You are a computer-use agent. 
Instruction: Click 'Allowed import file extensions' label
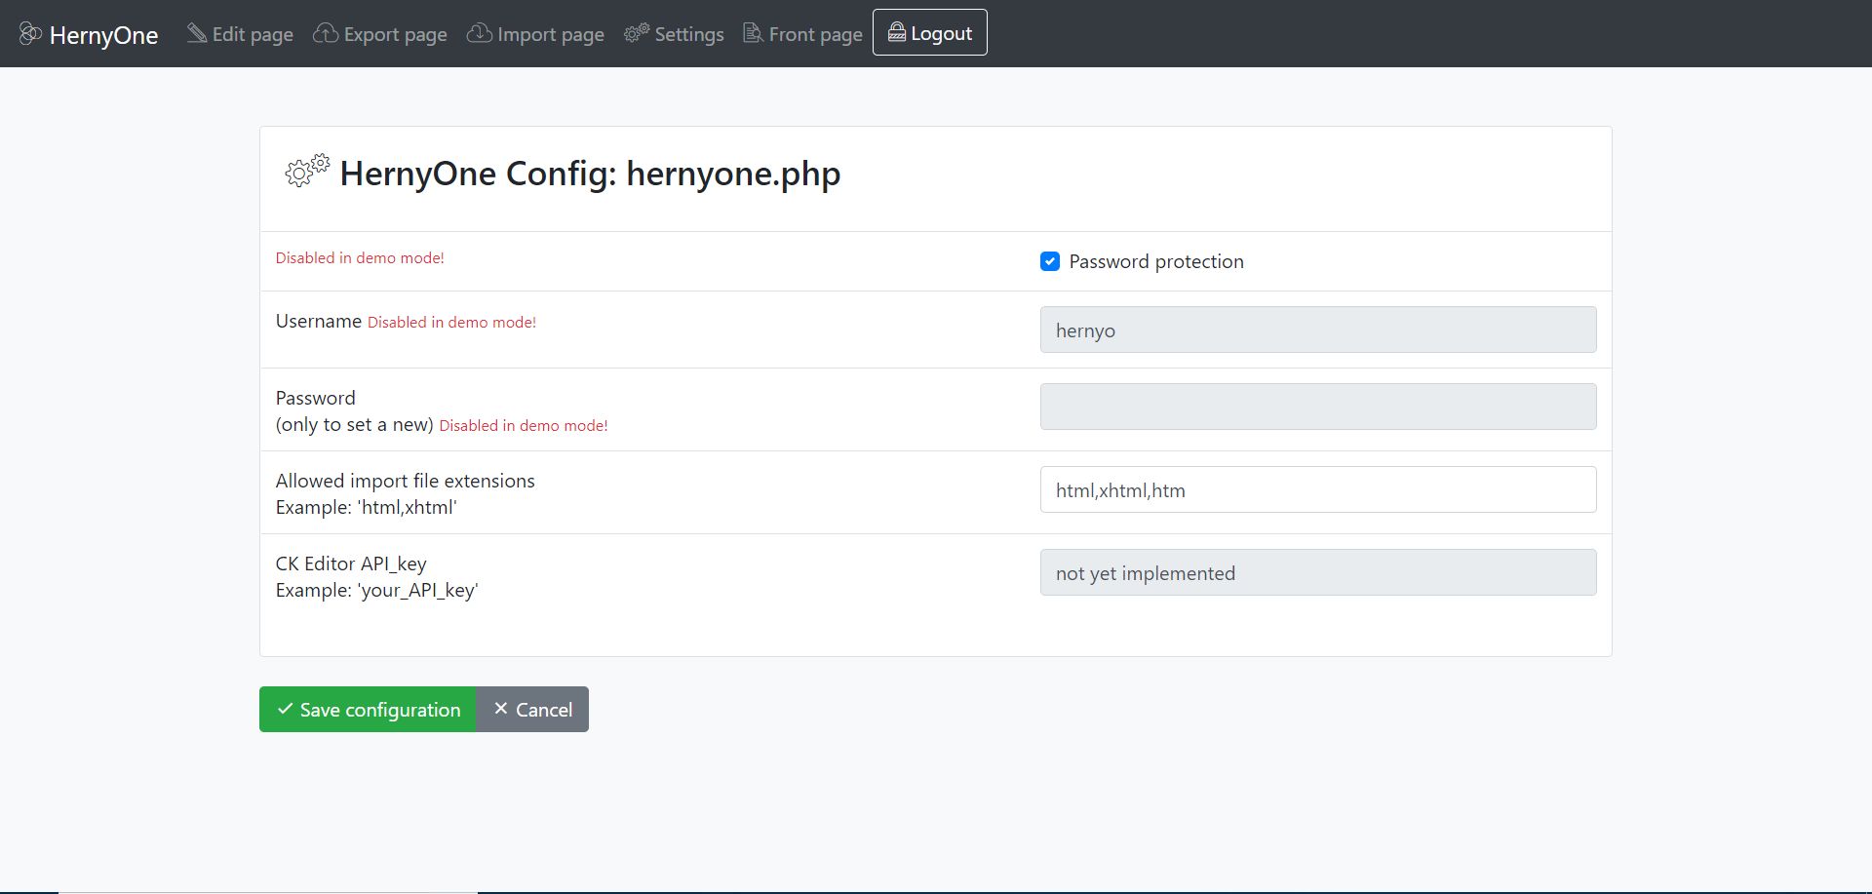pyautogui.click(x=406, y=481)
